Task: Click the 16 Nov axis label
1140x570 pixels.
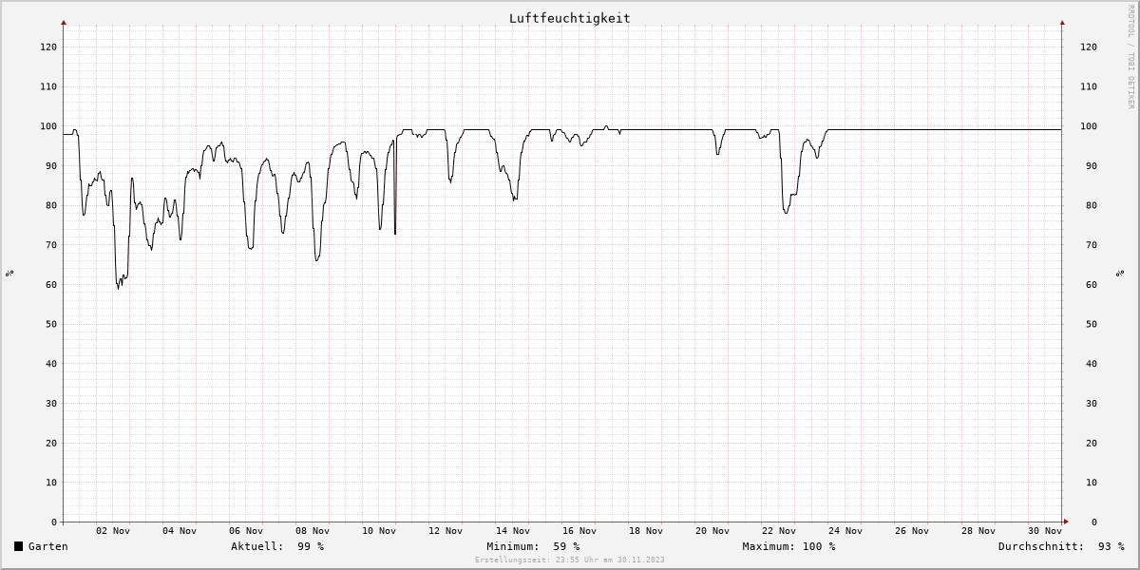Action: [579, 531]
